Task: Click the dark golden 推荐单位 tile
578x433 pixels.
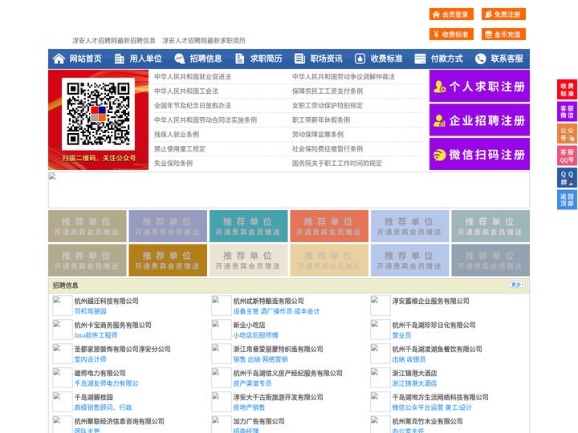Action: (168, 260)
